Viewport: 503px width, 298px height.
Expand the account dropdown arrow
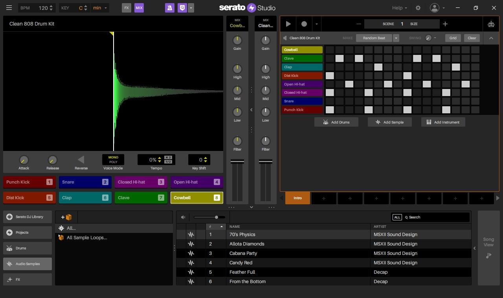pos(444,8)
